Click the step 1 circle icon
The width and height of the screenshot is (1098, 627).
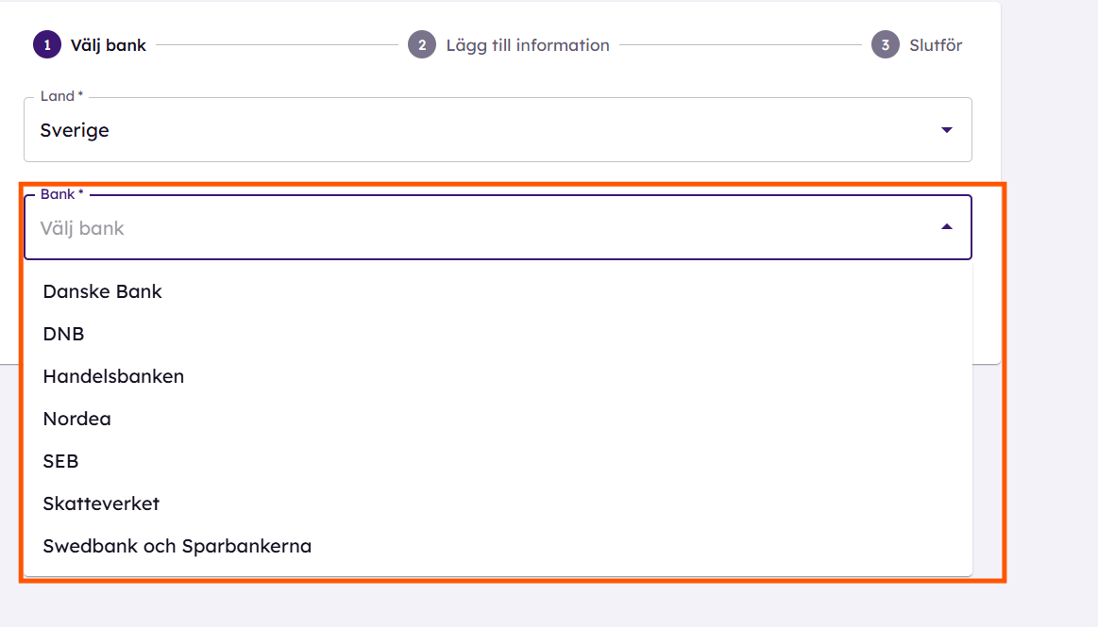(x=47, y=44)
